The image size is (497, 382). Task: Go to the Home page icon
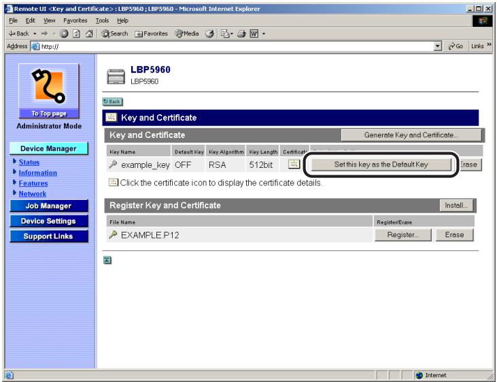click(89, 33)
